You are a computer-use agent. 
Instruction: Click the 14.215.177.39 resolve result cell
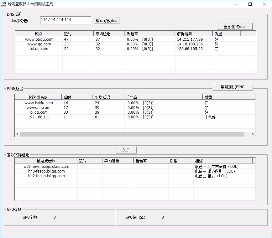coord(190,39)
